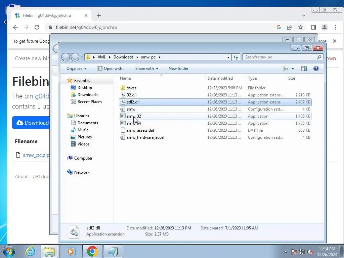Switch to Chrome from taskbar
The height and width of the screenshot is (258, 344).
92,251
